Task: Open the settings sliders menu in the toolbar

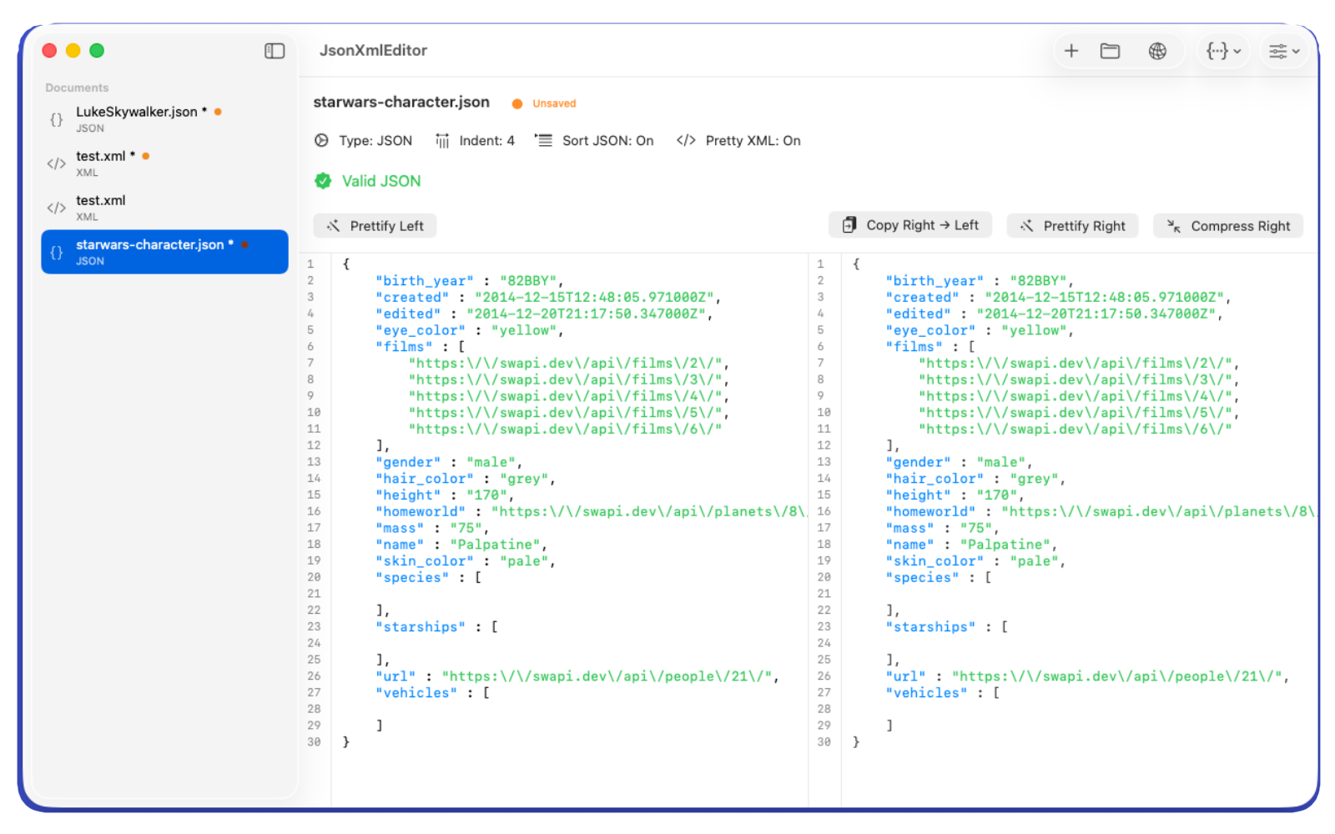Action: pyautogui.click(x=1277, y=51)
